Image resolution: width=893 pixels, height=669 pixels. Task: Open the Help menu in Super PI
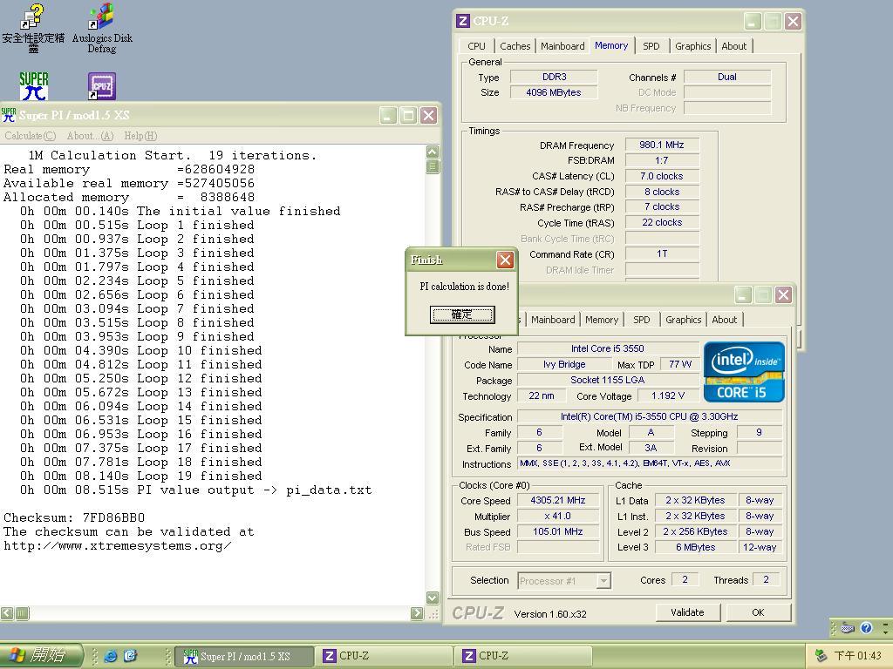[140, 136]
